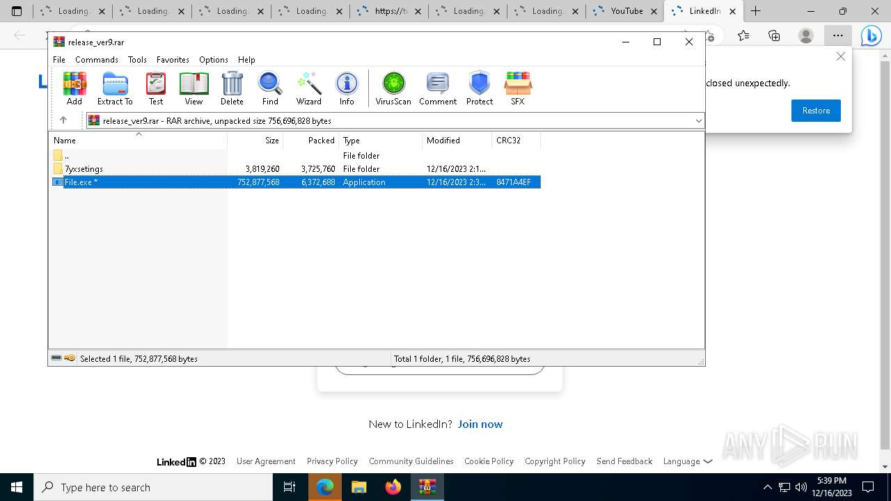The image size is (891, 501).
Task: Open the Find tool
Action: point(270,88)
